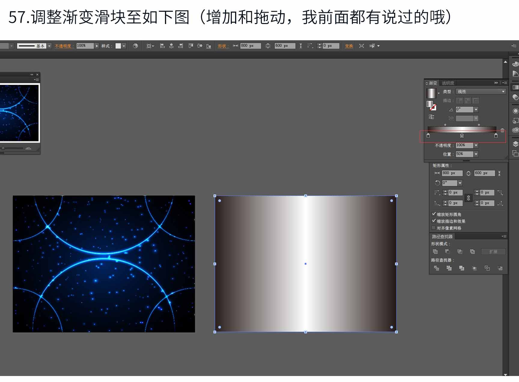Open the stroke profile 基本 dropdown
Viewport: 519px width, 382px height.
tap(49, 46)
